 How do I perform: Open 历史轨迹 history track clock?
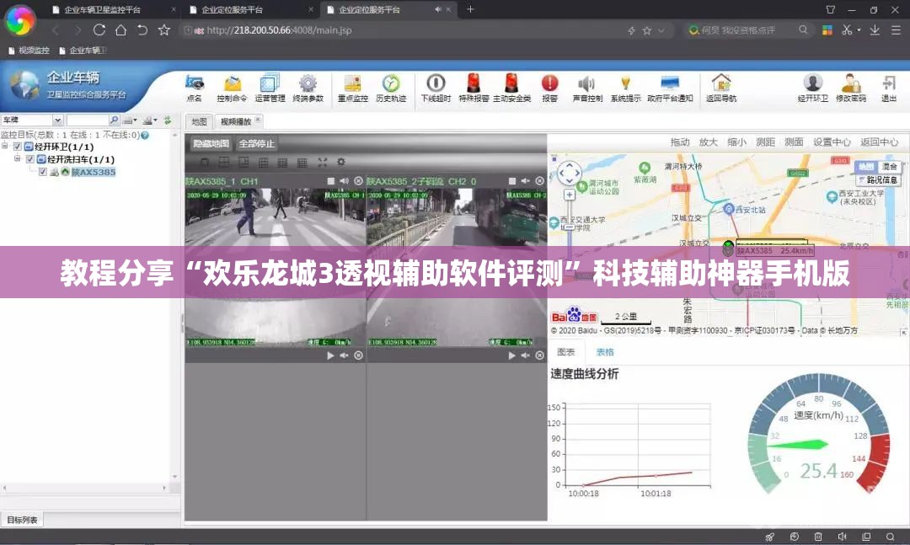click(x=391, y=88)
